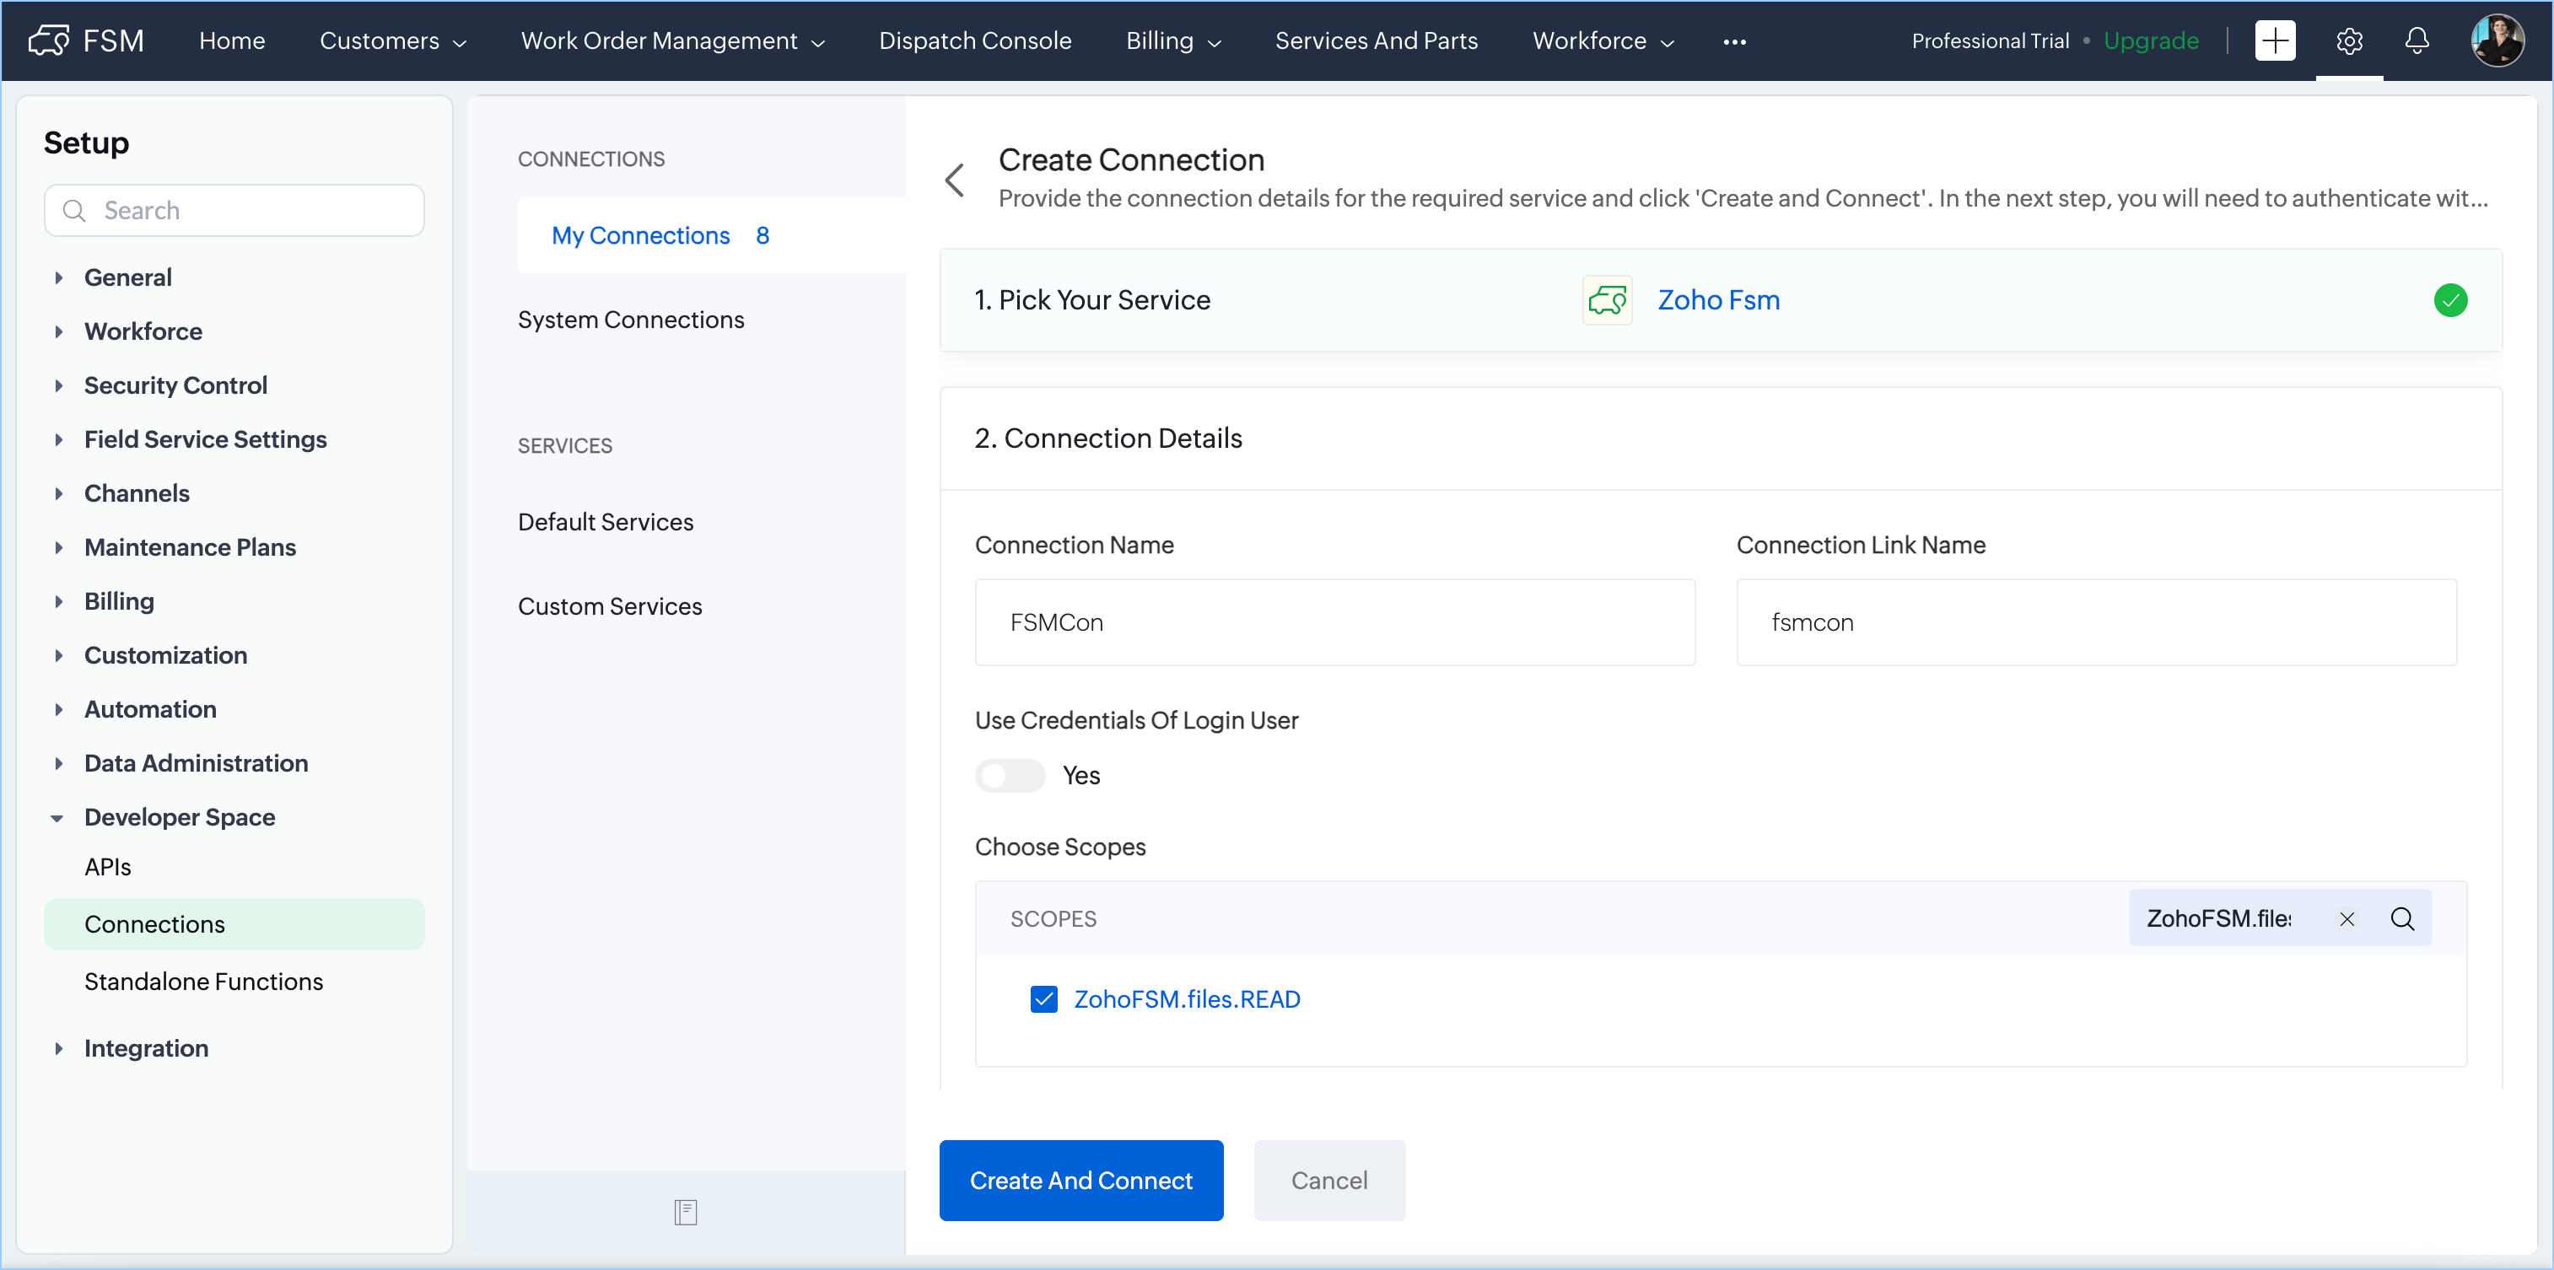
Task: Click the collapse panel icon at bottom
Action: tap(685, 1212)
